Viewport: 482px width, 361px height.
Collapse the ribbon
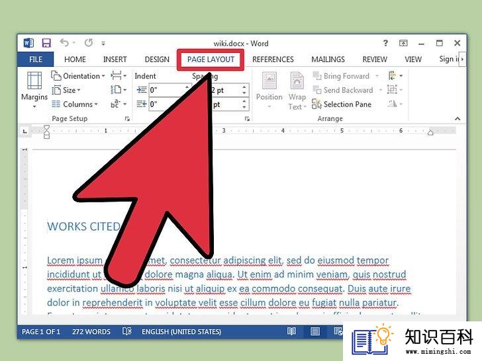click(x=458, y=118)
